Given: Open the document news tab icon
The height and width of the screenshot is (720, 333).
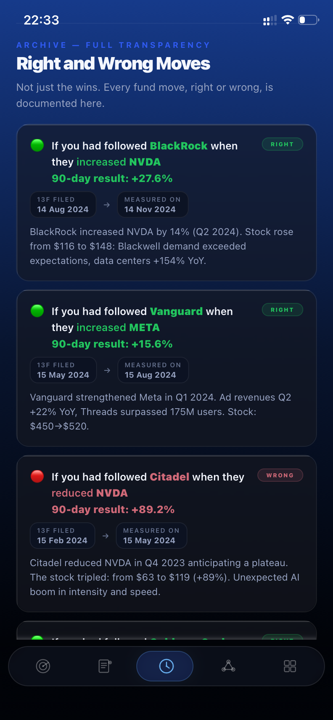Looking at the screenshot, I should (x=105, y=666).
